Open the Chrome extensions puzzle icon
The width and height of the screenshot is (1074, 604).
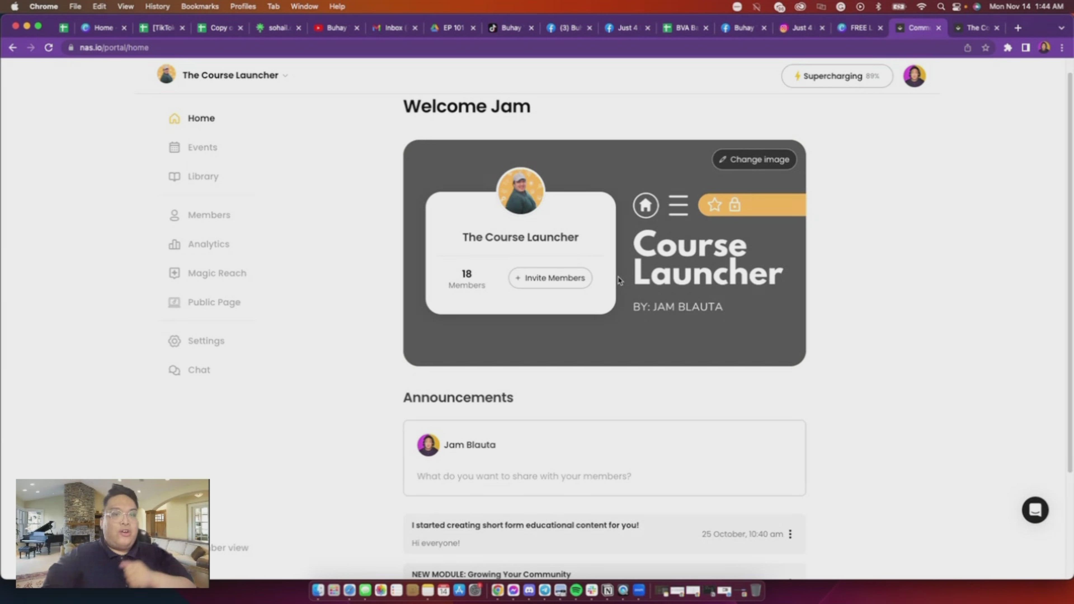1008,48
